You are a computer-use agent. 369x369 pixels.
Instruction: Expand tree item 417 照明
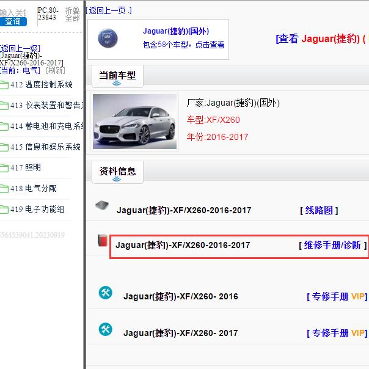pos(26,167)
